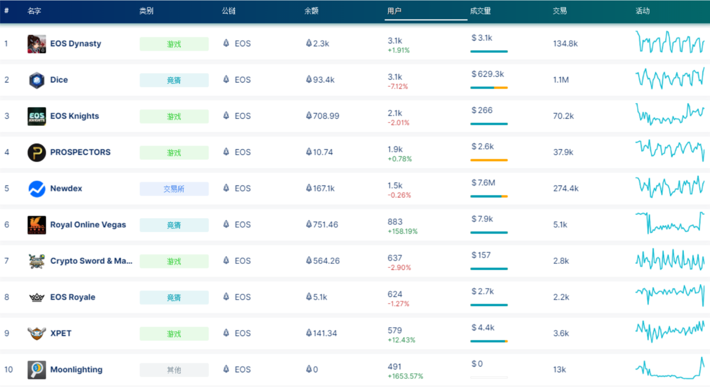Open the EOS Dynasty name link
Image resolution: width=710 pixels, height=387 pixels.
click(x=76, y=43)
